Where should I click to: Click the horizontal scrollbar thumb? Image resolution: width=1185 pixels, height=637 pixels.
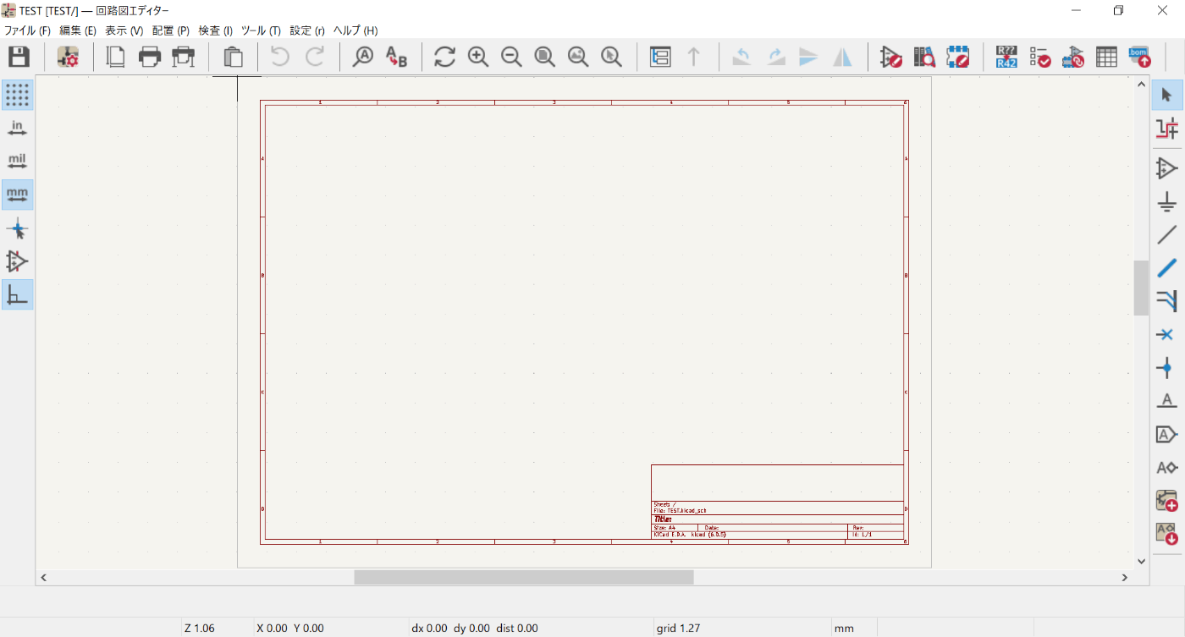[x=524, y=577]
